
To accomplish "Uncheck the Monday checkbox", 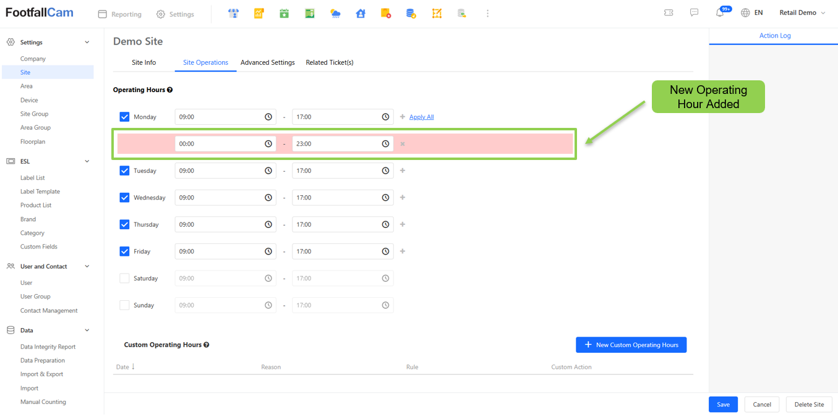I will coord(124,117).
